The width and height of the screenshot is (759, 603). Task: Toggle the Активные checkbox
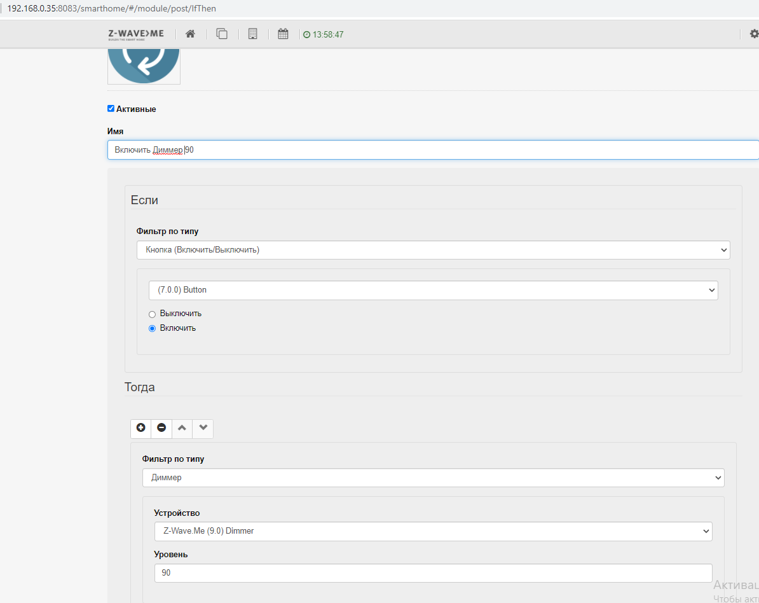pos(111,109)
